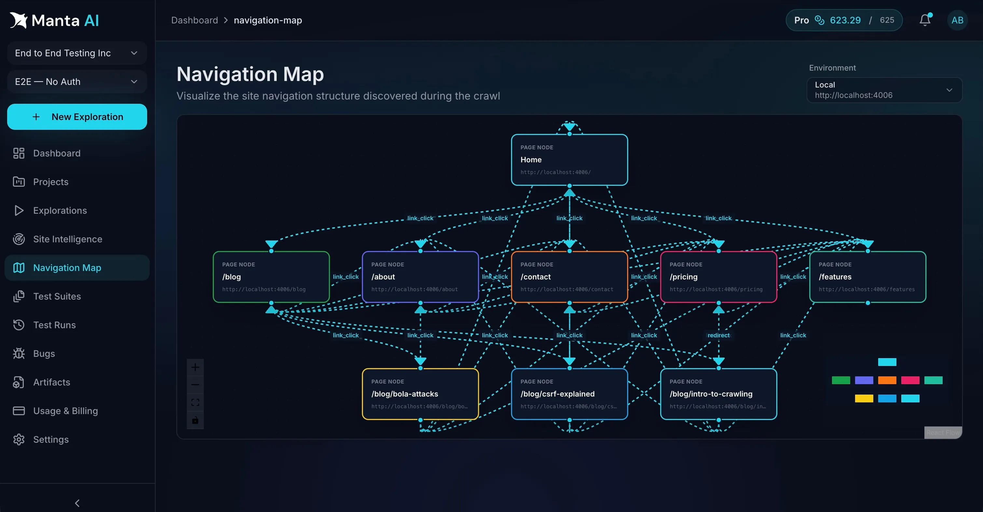Click the navigation-map breadcrumb text
Image resolution: width=983 pixels, height=512 pixels.
point(268,20)
